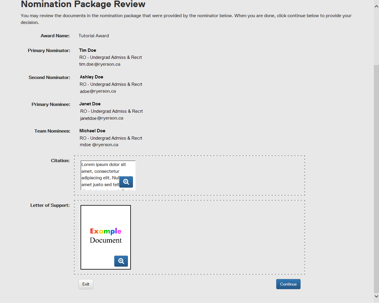Zoom into the Letter of Support document
This screenshot has height=303, width=379.
click(121, 261)
